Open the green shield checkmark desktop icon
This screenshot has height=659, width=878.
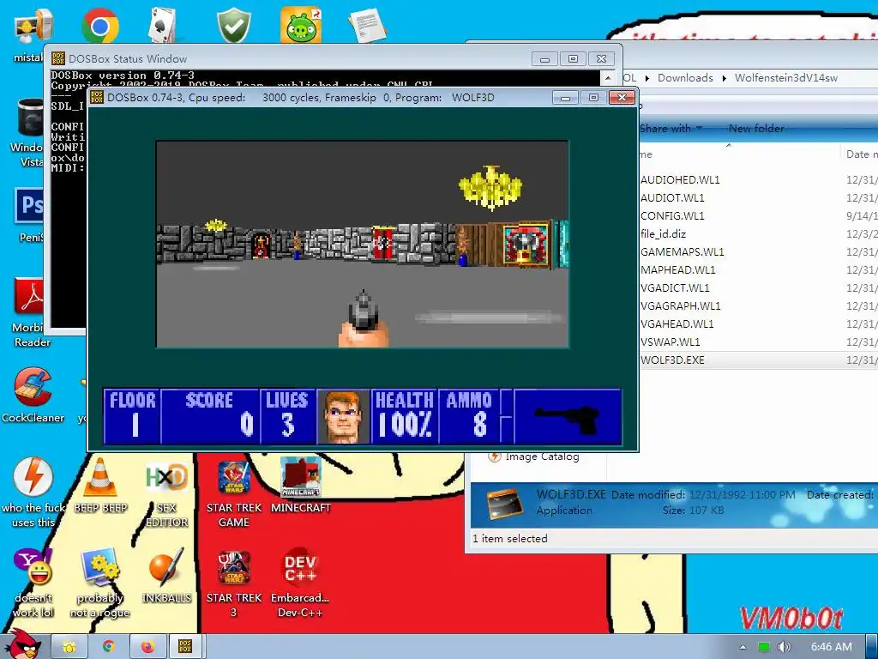233,26
